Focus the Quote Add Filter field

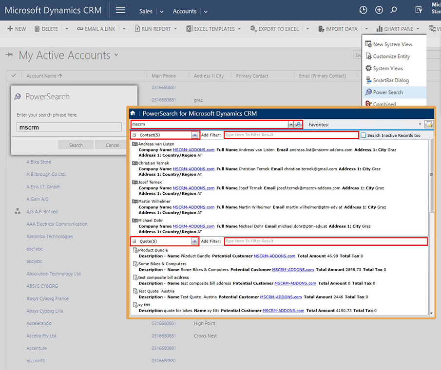click(326, 241)
